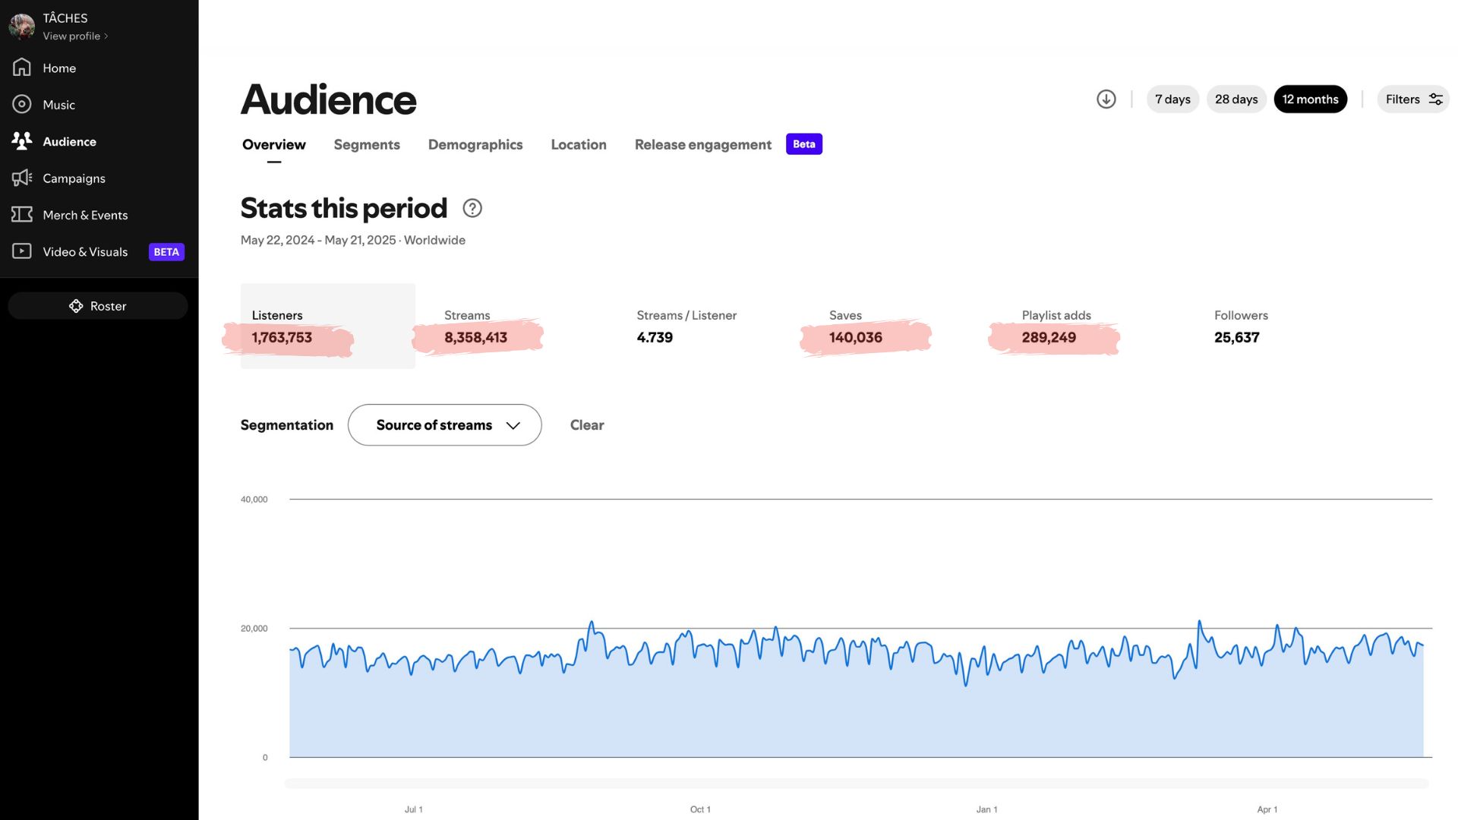Viewport: 1458px width, 820px height.
Task: Click the Audience people icon
Action: click(x=22, y=140)
